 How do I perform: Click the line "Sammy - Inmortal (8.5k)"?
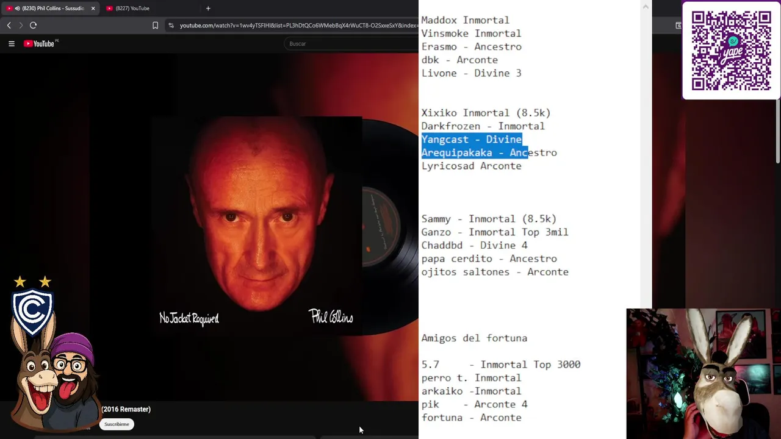click(489, 219)
